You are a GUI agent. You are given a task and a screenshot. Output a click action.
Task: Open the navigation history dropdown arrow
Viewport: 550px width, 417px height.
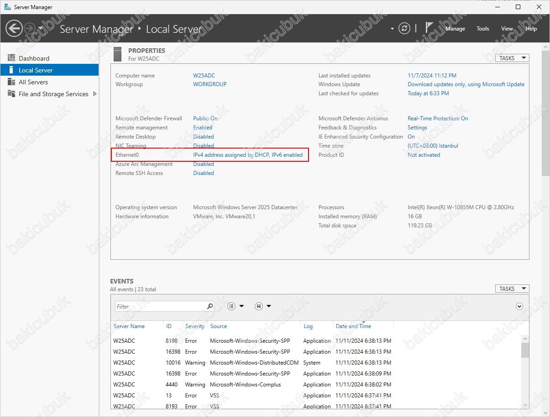point(41,28)
